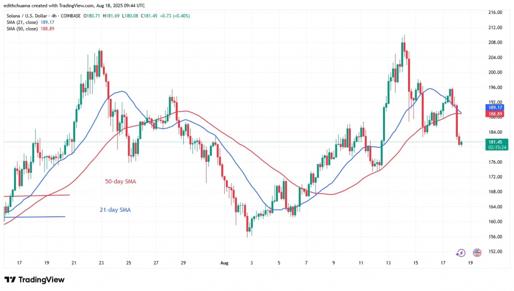Click the purple lightning bolt event icon

(461, 253)
